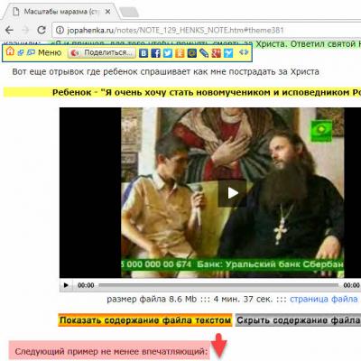Open a new browser tab

(129, 12)
